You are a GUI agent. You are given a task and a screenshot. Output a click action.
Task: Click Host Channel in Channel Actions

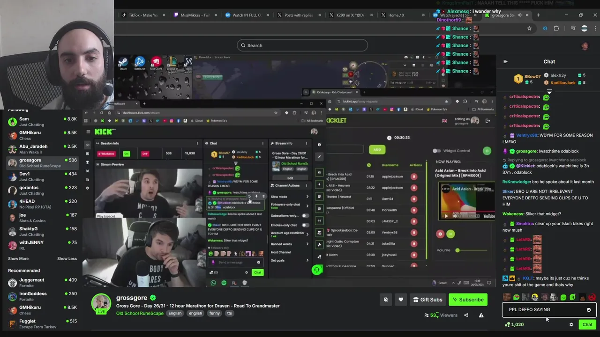[x=281, y=252]
